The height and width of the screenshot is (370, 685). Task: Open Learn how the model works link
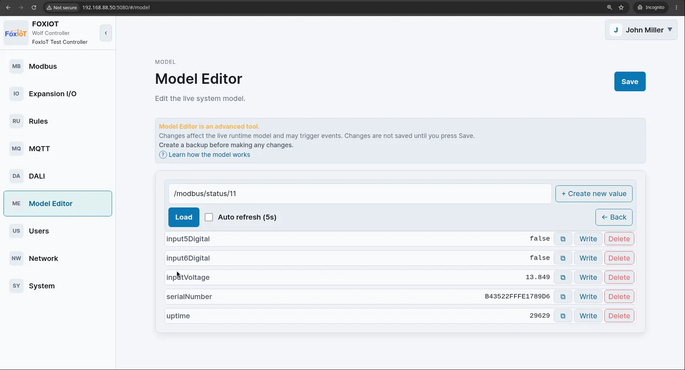[x=209, y=155]
